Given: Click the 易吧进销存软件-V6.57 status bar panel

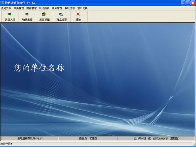Looking at the screenshot, I should [x=30, y=138].
